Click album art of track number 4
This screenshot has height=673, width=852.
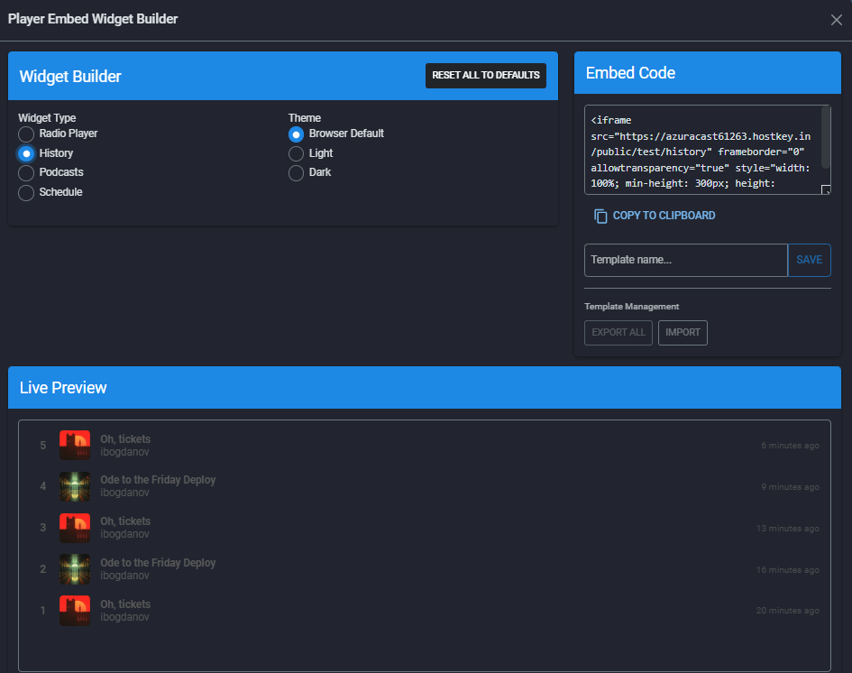[75, 487]
